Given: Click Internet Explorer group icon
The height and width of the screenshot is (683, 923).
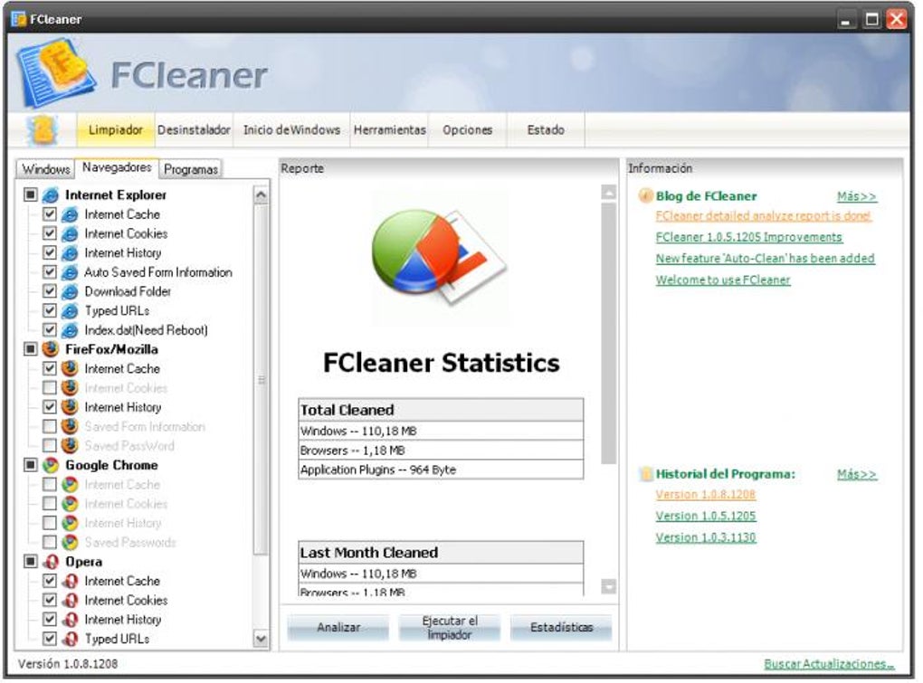Looking at the screenshot, I should [52, 194].
